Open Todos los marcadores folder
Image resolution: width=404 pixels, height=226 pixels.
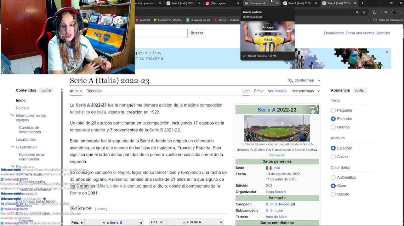(388, 20)
